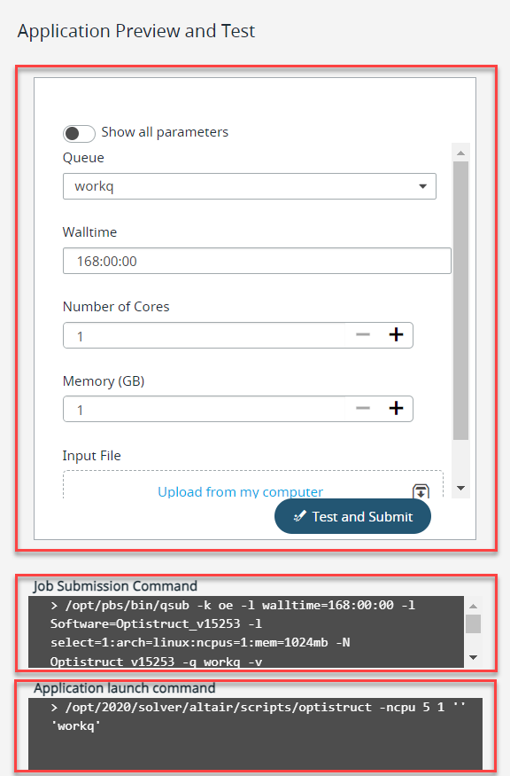
Task: Click the Application launch command heading
Action: (125, 688)
